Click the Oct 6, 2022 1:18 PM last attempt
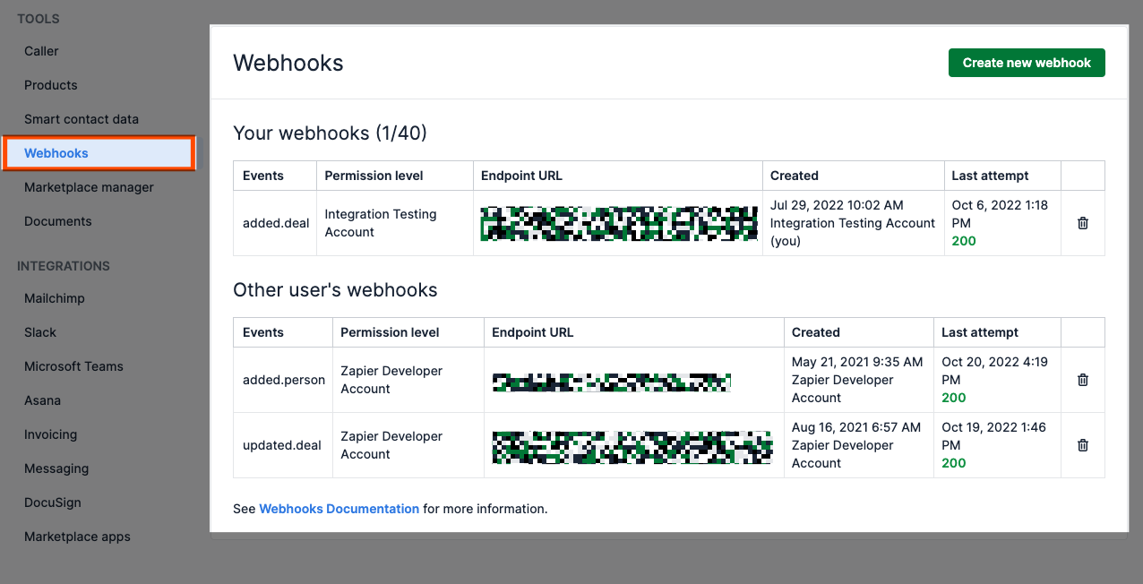 click(x=1002, y=223)
